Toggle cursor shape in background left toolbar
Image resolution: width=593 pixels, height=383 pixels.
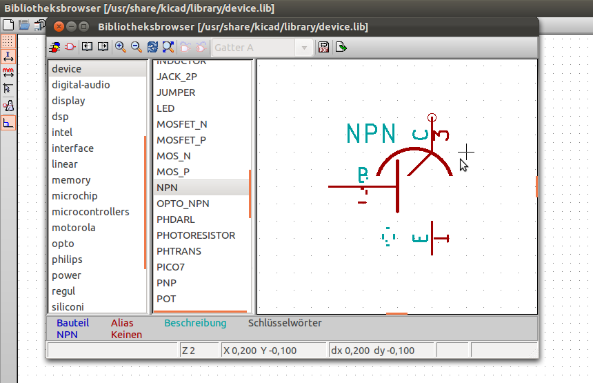point(8,89)
